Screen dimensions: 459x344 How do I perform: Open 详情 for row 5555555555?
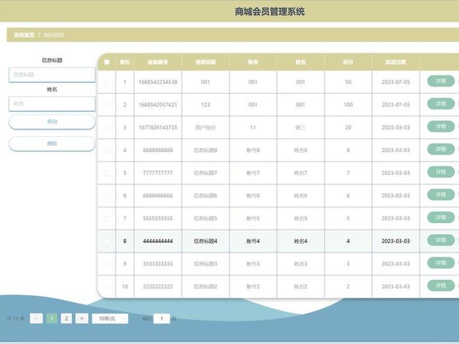click(441, 217)
